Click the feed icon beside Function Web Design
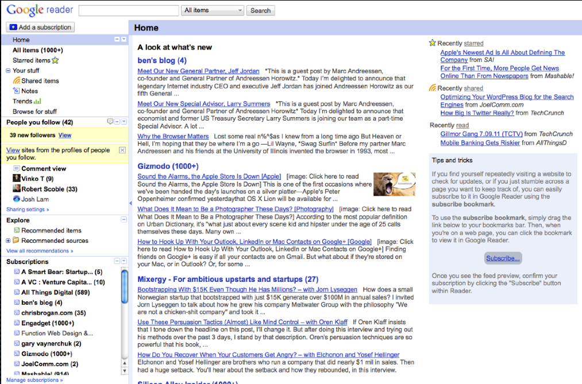 pos(17,333)
